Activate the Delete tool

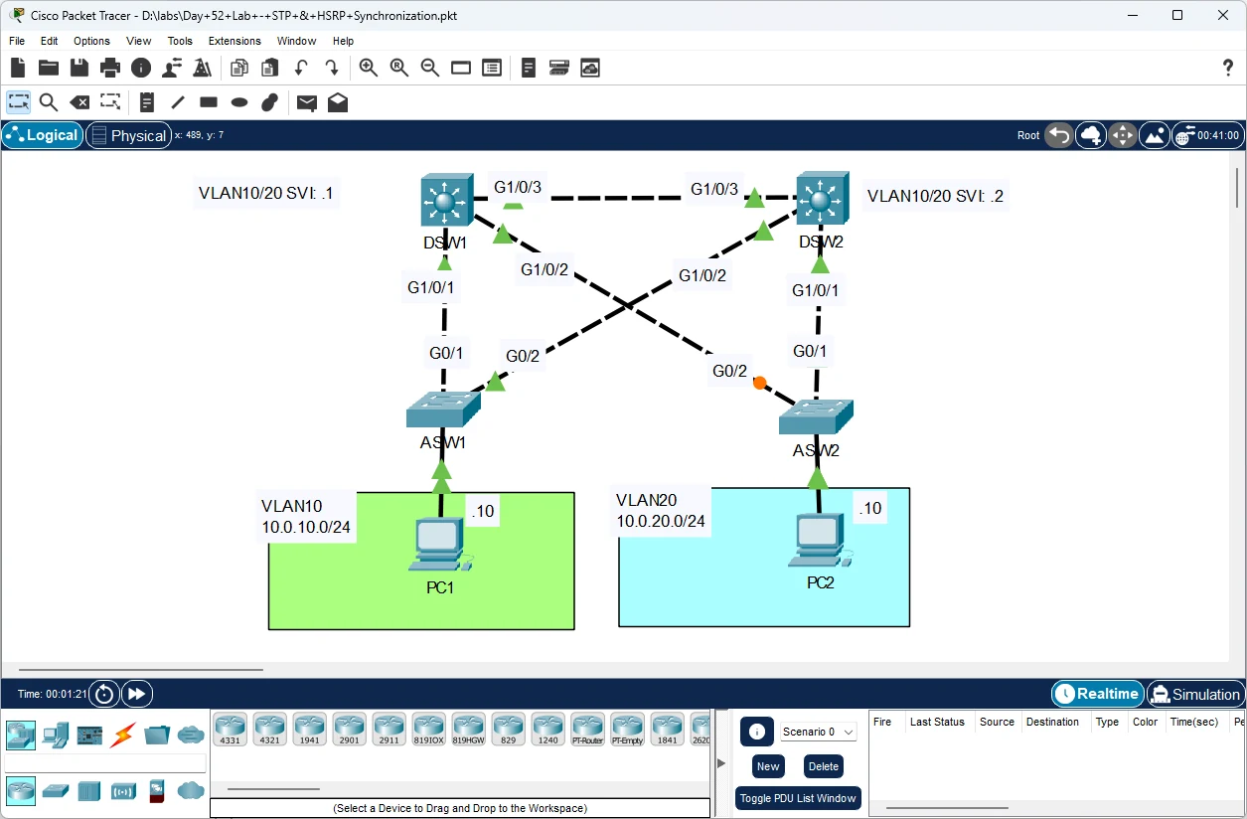(x=79, y=102)
